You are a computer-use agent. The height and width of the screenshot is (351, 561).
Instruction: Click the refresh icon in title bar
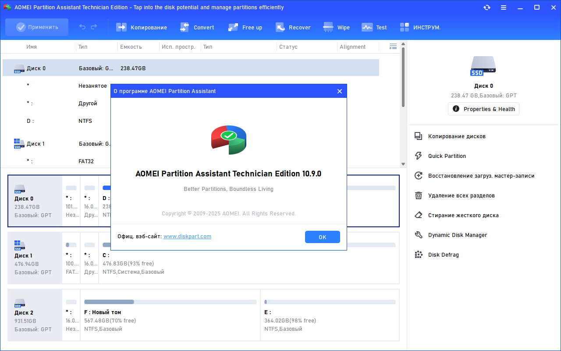pyautogui.click(x=487, y=7)
